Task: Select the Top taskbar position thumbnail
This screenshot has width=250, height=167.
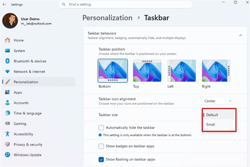Action: pos(147,71)
